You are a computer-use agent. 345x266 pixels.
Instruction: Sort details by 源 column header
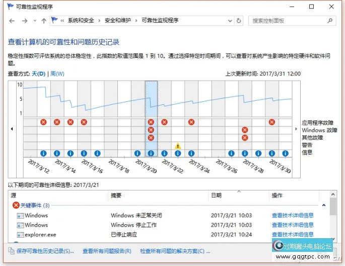pyautogui.click(x=58, y=195)
